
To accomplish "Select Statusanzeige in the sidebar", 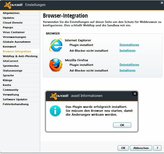I will pyautogui.click(x=20, y=70).
